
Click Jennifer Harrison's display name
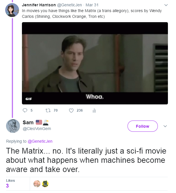(39, 5)
